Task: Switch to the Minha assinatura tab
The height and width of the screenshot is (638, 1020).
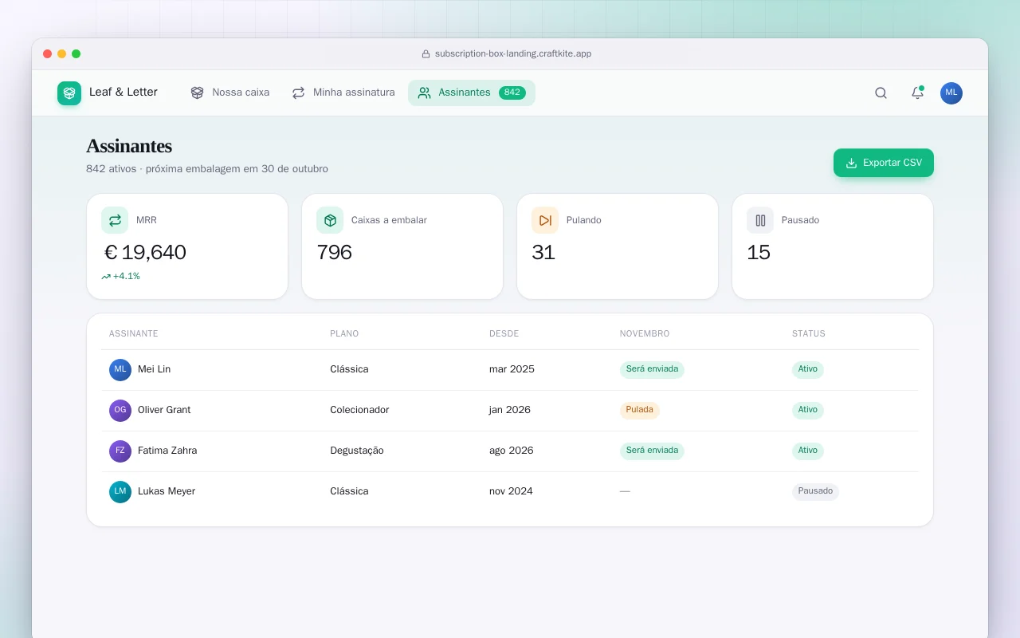Action: coord(343,93)
